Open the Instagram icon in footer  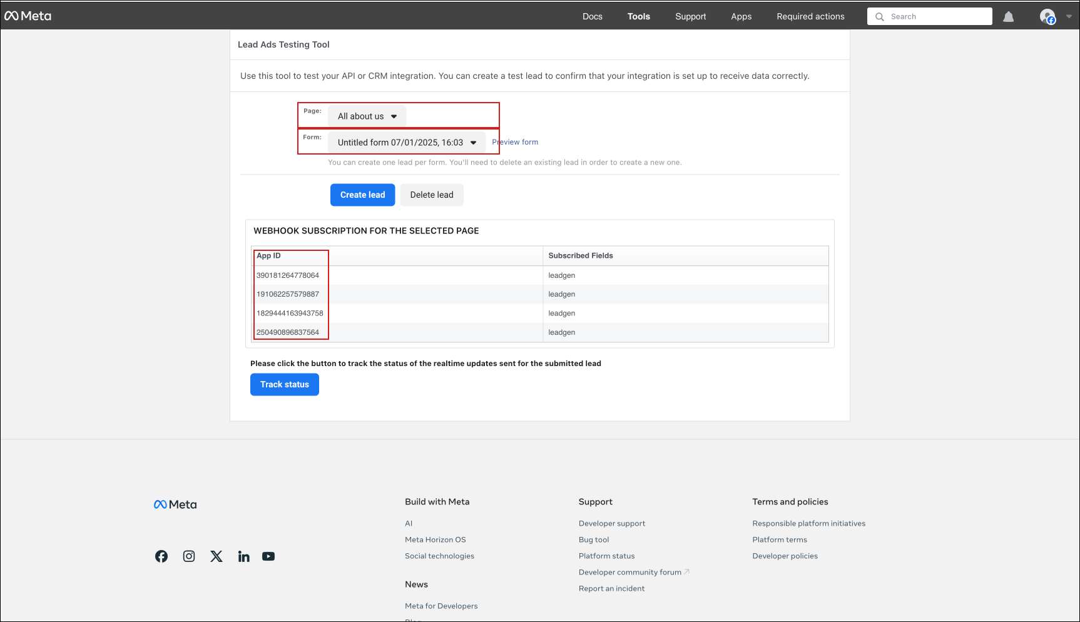coord(189,556)
